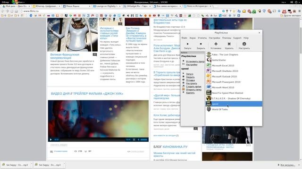
Task: Click Настроить link under speed heading
Action: tap(191, 84)
